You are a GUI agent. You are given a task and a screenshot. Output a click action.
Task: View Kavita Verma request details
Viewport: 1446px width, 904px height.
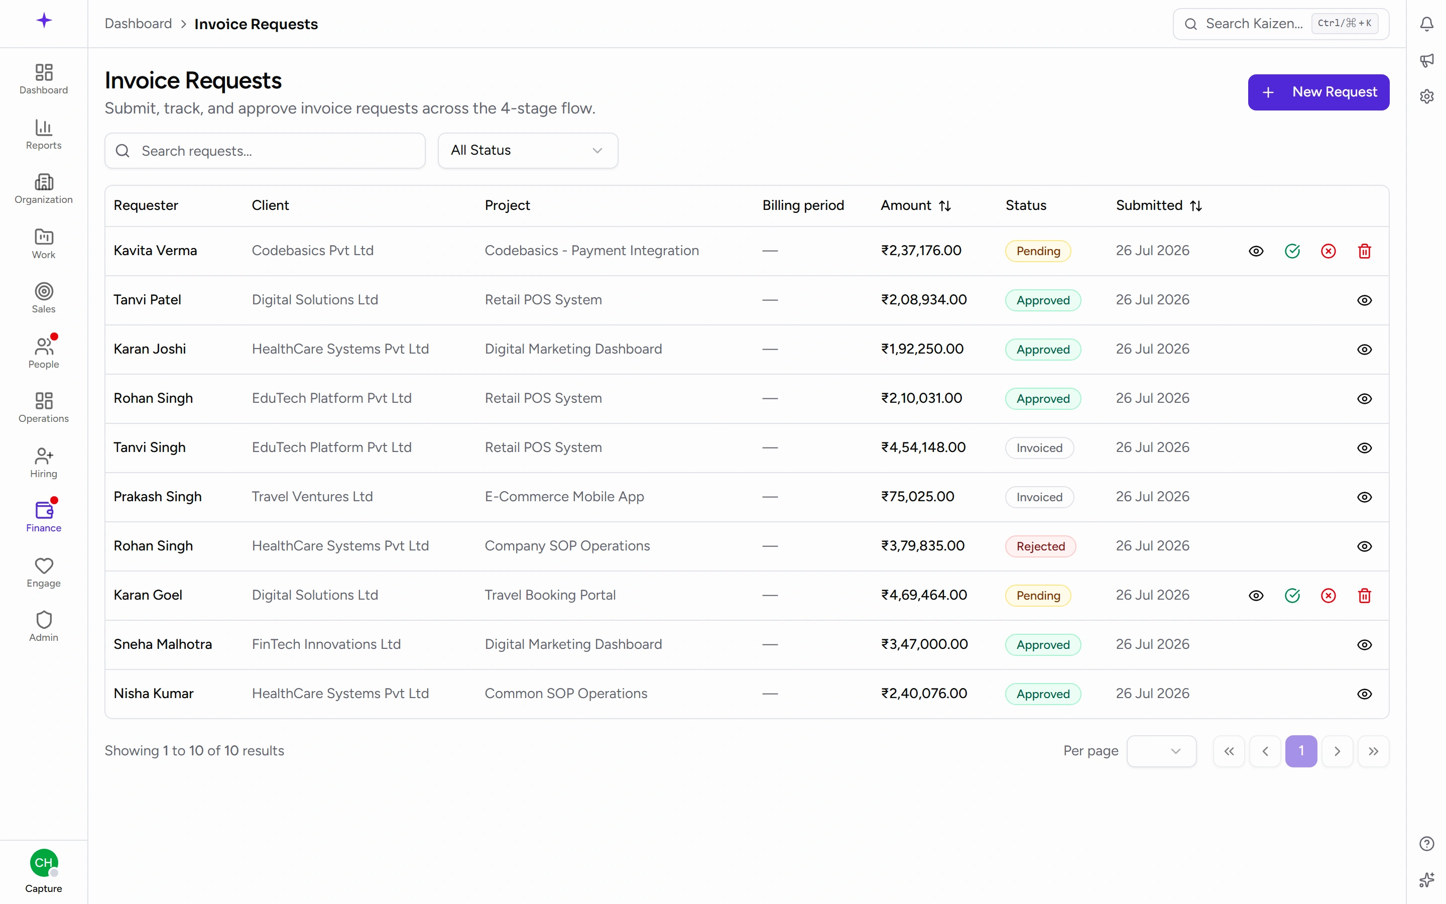pos(1256,251)
